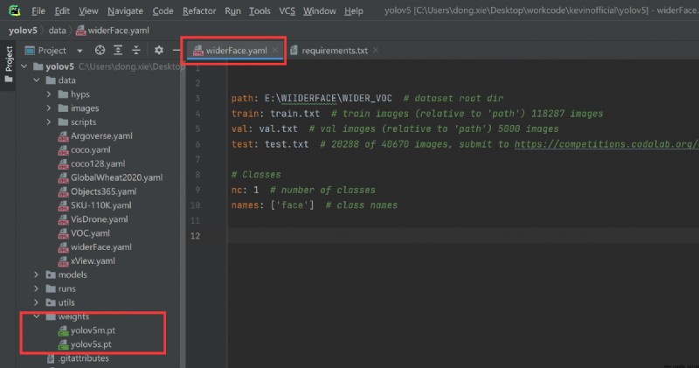Open the VCS menu
The image size is (699, 368).
(287, 10)
